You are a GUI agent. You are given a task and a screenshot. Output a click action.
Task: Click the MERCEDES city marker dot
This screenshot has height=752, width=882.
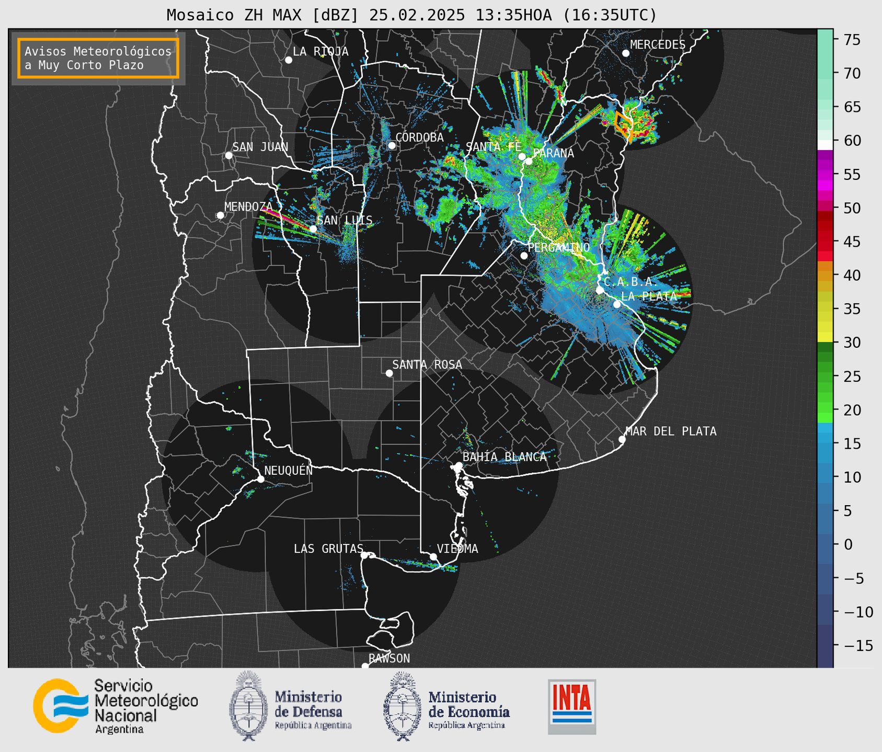[x=625, y=53]
